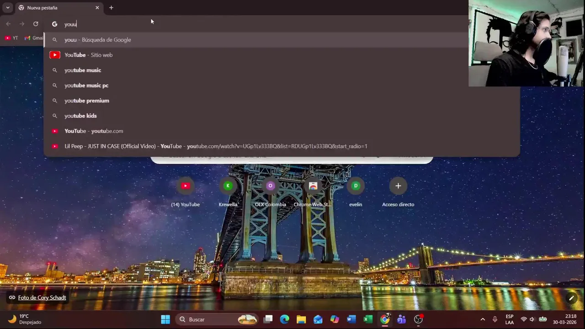Open Microsoft Copilot from the taskbar
The image size is (585, 329).
[335, 319]
